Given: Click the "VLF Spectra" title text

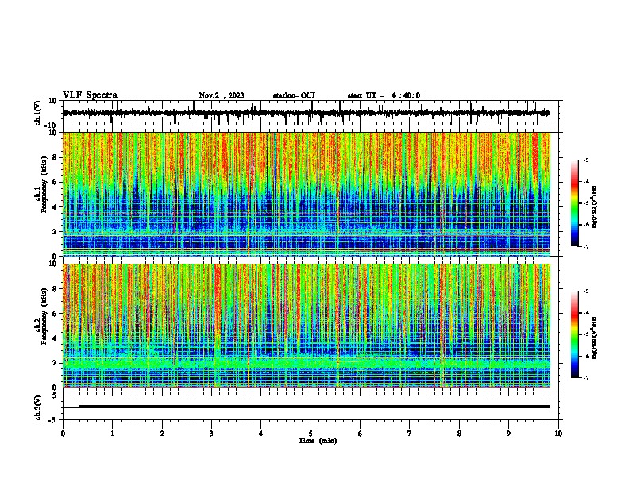Looking at the screenshot, I should click(x=90, y=95).
